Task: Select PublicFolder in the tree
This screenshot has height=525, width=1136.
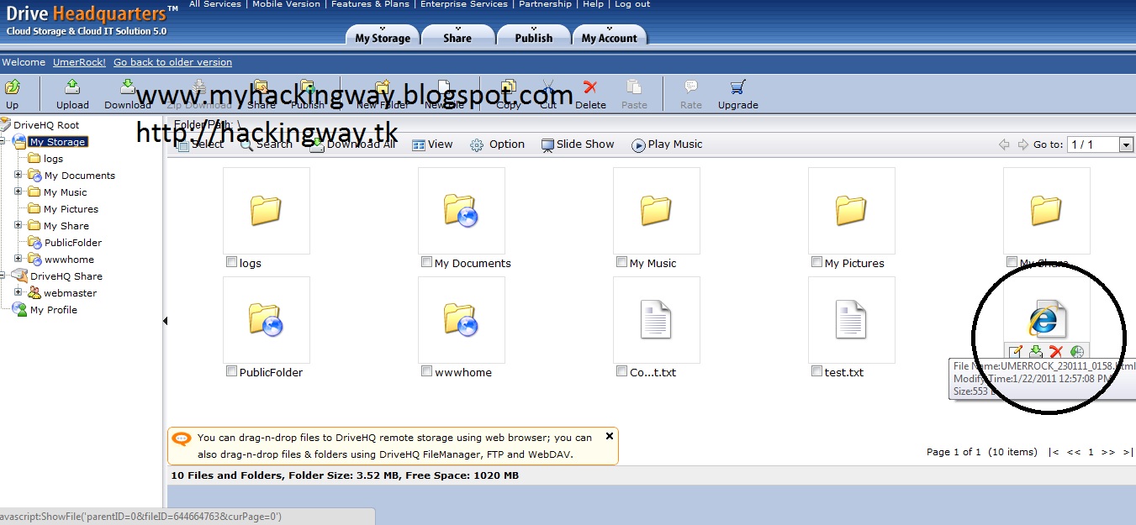Action: pyautogui.click(x=73, y=243)
